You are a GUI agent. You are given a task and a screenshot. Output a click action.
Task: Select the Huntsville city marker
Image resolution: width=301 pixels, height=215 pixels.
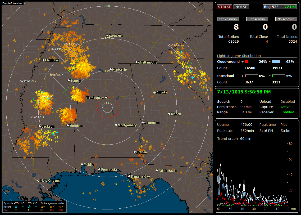[x=111, y=69]
